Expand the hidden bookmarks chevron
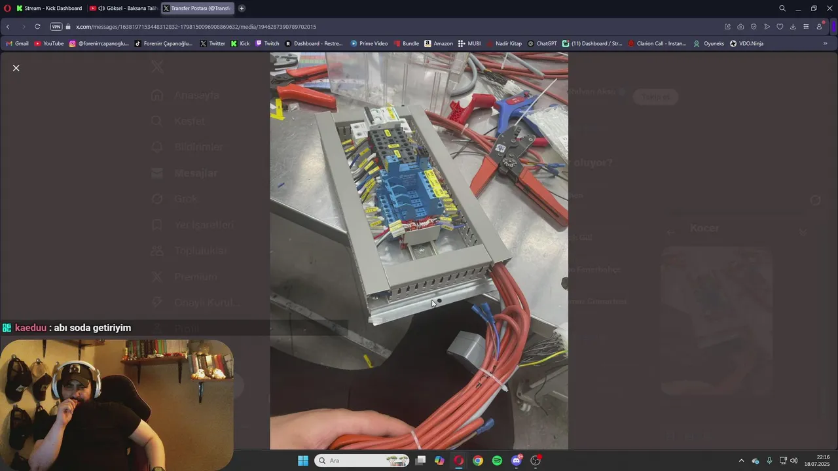The height and width of the screenshot is (471, 838). tap(825, 44)
